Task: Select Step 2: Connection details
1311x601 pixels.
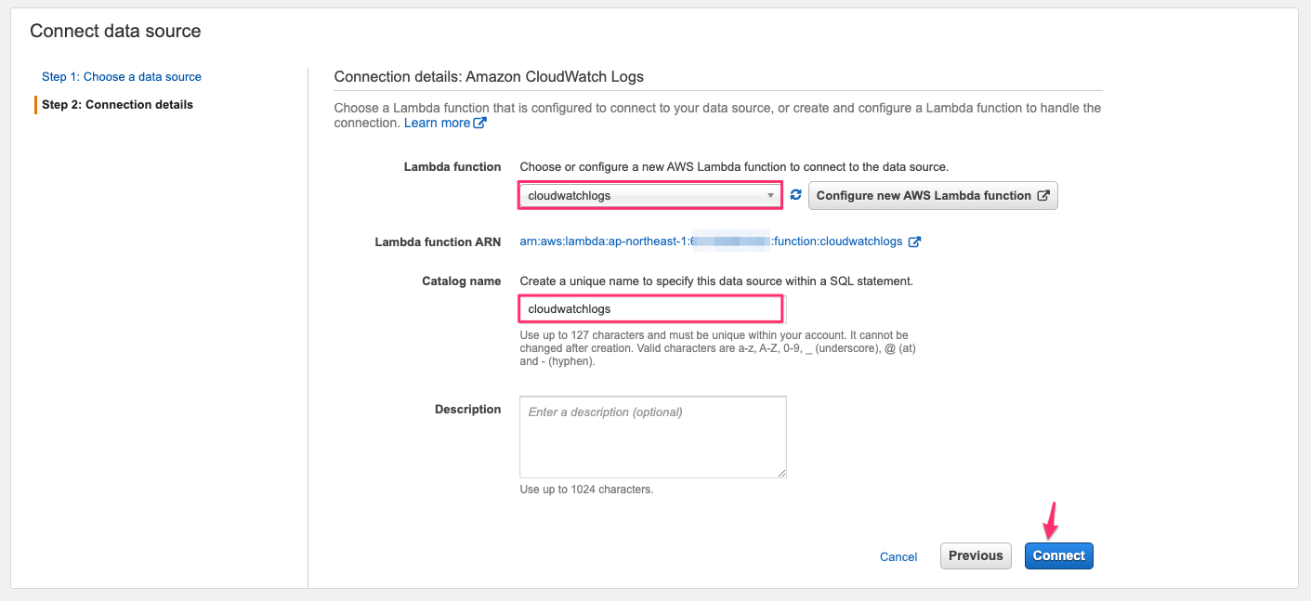Action: click(x=117, y=105)
